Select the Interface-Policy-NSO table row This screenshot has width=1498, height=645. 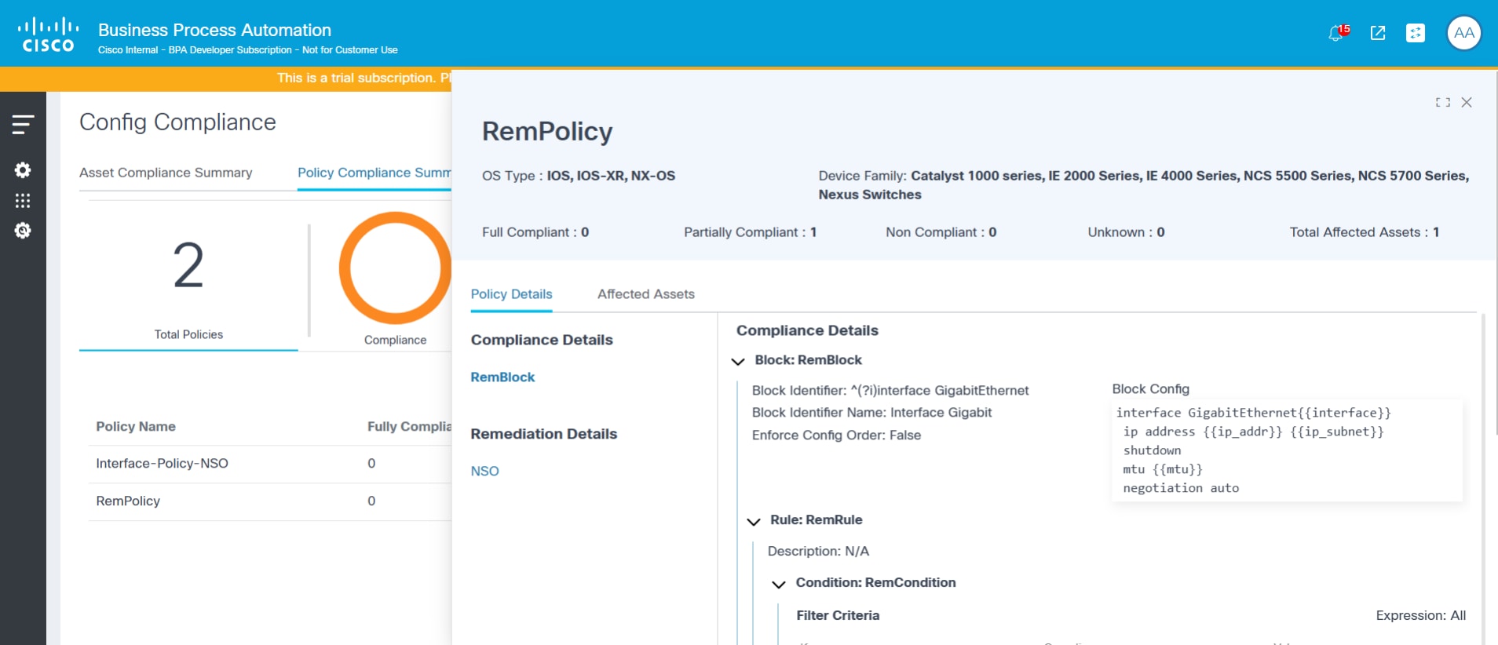click(162, 464)
